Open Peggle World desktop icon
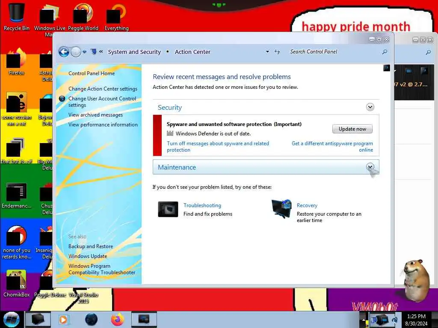This screenshot has width=438, height=328. pos(83,17)
